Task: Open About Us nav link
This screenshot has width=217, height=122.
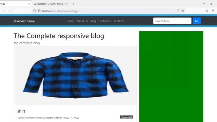Action: (x=82, y=21)
